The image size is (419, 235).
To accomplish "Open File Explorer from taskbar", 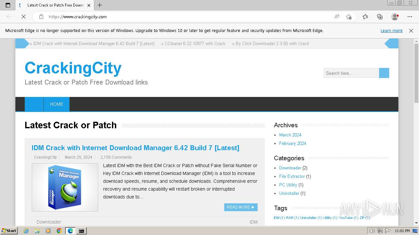I will pyautogui.click(x=37, y=231).
